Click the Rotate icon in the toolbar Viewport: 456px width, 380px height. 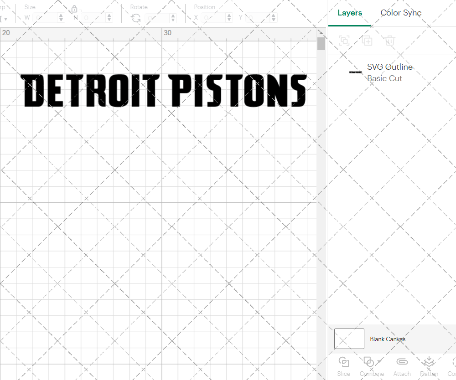click(x=135, y=17)
